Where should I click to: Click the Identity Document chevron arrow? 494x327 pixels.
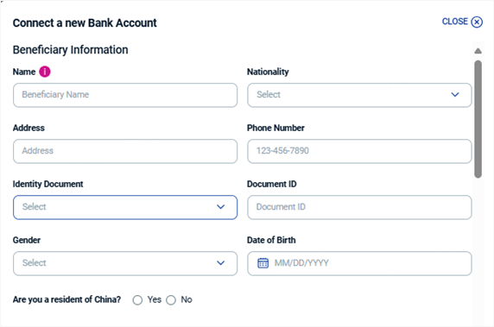tap(220, 207)
